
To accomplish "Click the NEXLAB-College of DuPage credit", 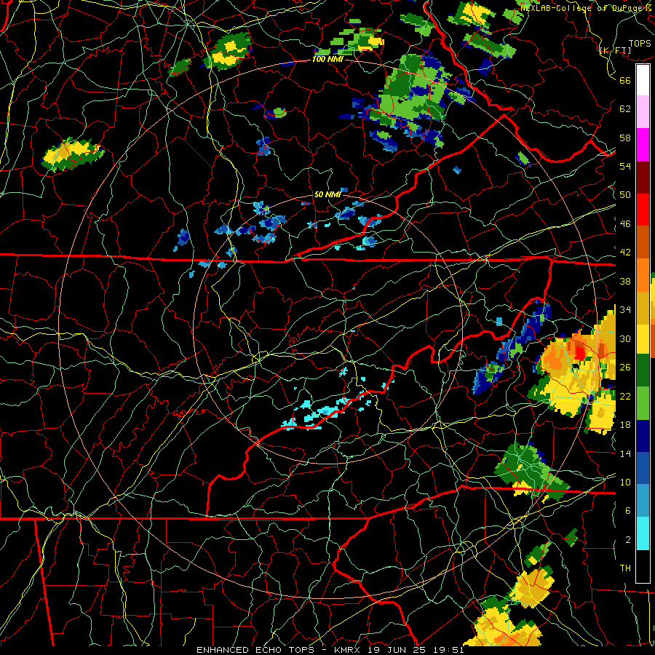I will tap(587, 7).
